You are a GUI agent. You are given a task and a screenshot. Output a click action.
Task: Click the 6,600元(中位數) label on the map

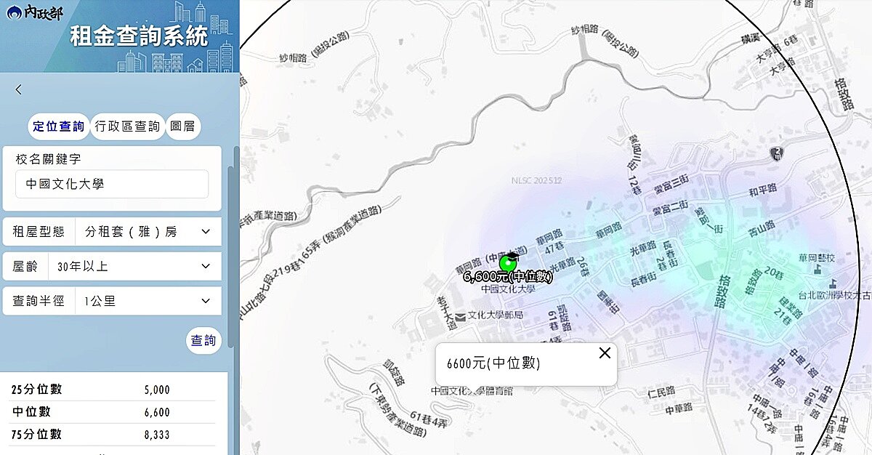(x=509, y=276)
